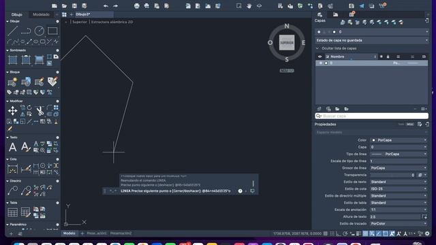Image resolution: width=436 pixels, height=245 pixels.
Task: Click the settings gear in status bar
Action: pyautogui.click(x=427, y=233)
